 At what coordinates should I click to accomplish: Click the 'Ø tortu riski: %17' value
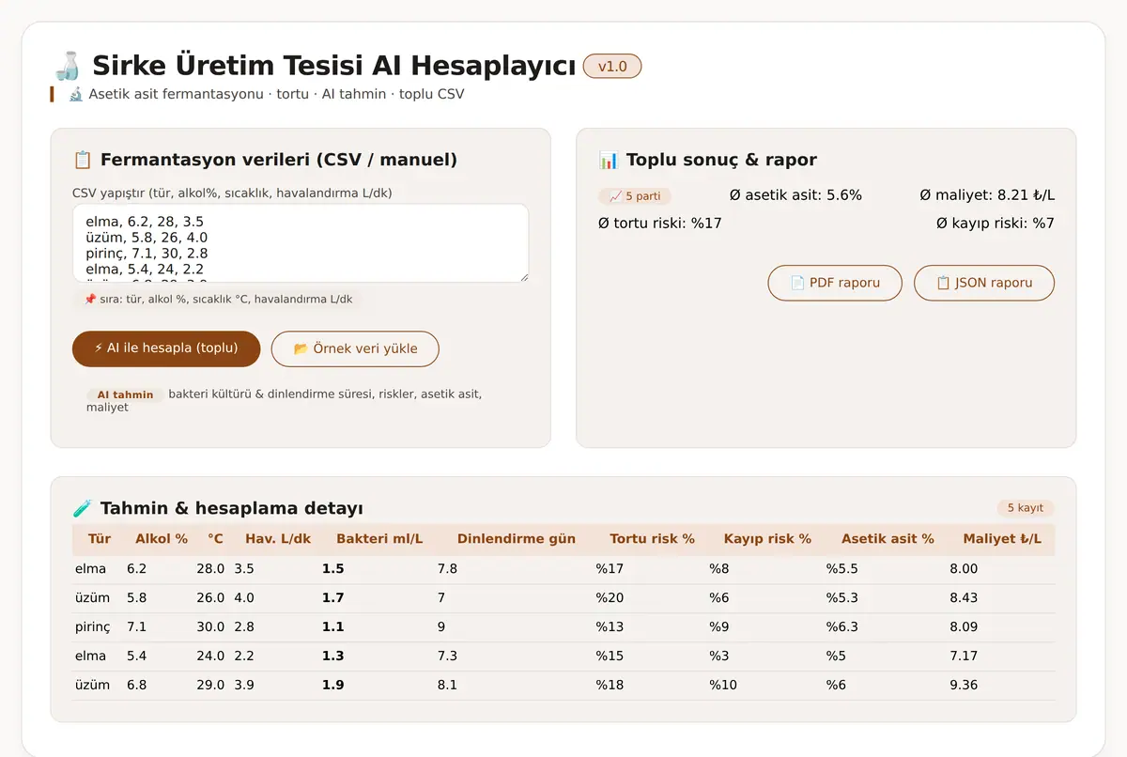click(660, 224)
